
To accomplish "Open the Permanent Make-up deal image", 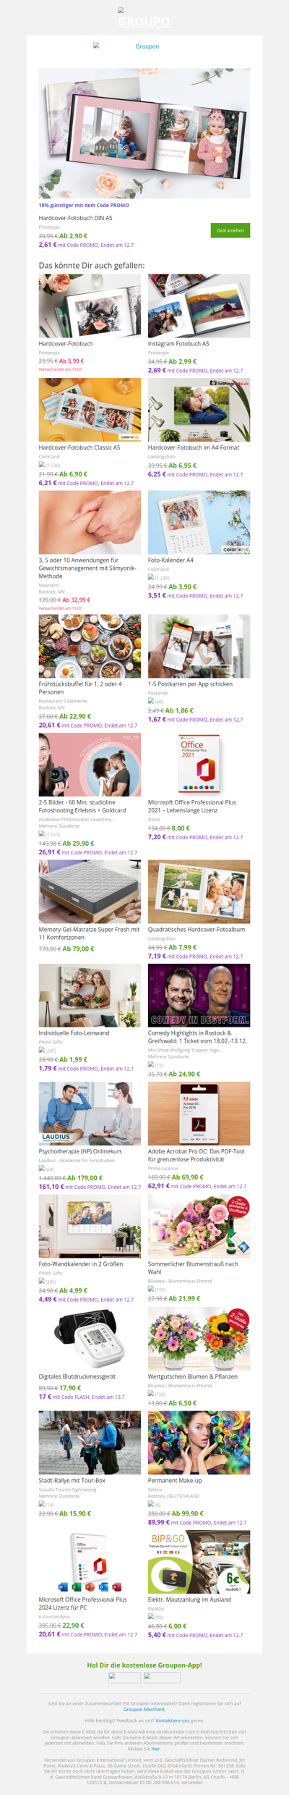I will 199,1442.
